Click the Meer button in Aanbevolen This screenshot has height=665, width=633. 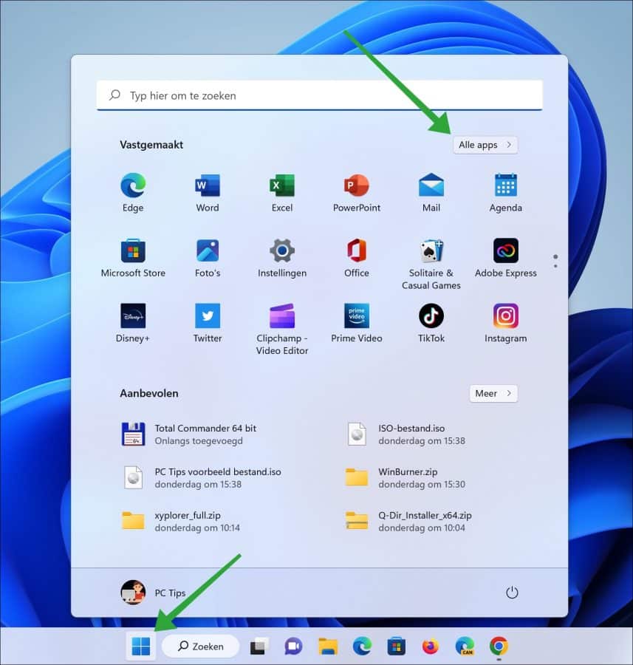coord(493,394)
